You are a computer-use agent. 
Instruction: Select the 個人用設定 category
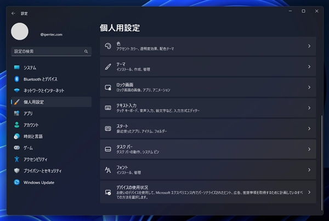51,102
